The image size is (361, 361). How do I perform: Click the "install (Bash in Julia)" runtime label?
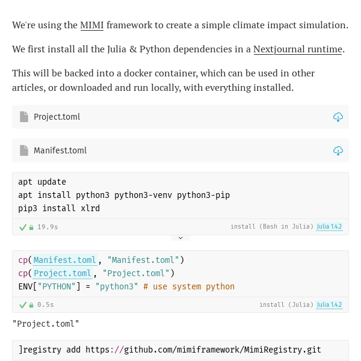(x=271, y=227)
